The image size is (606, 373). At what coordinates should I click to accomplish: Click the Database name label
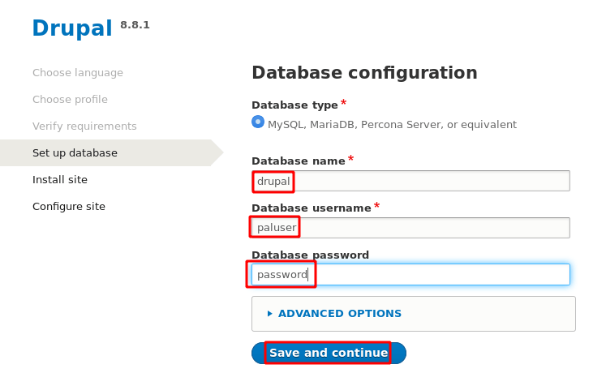[298, 161]
